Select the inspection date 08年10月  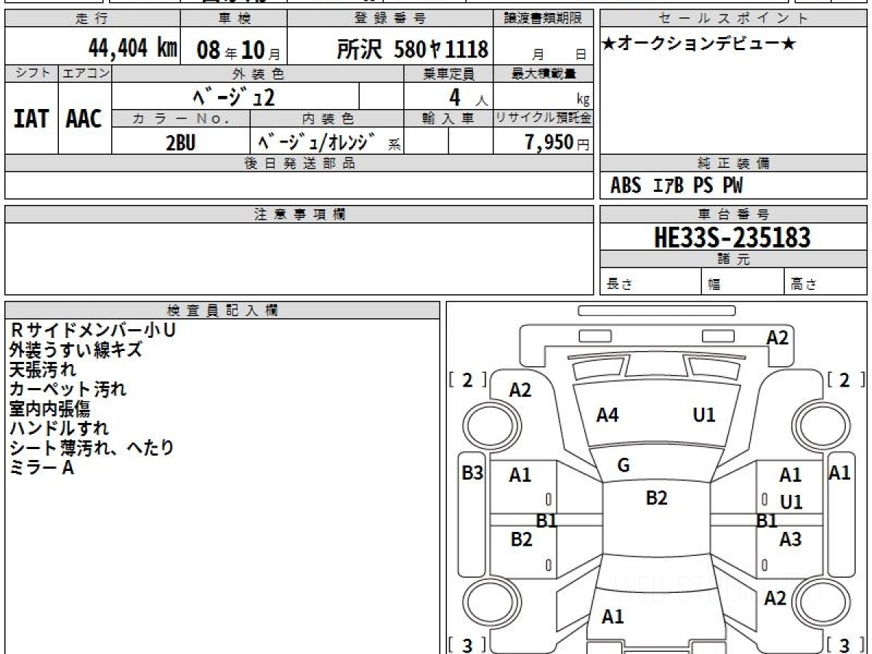(x=238, y=50)
